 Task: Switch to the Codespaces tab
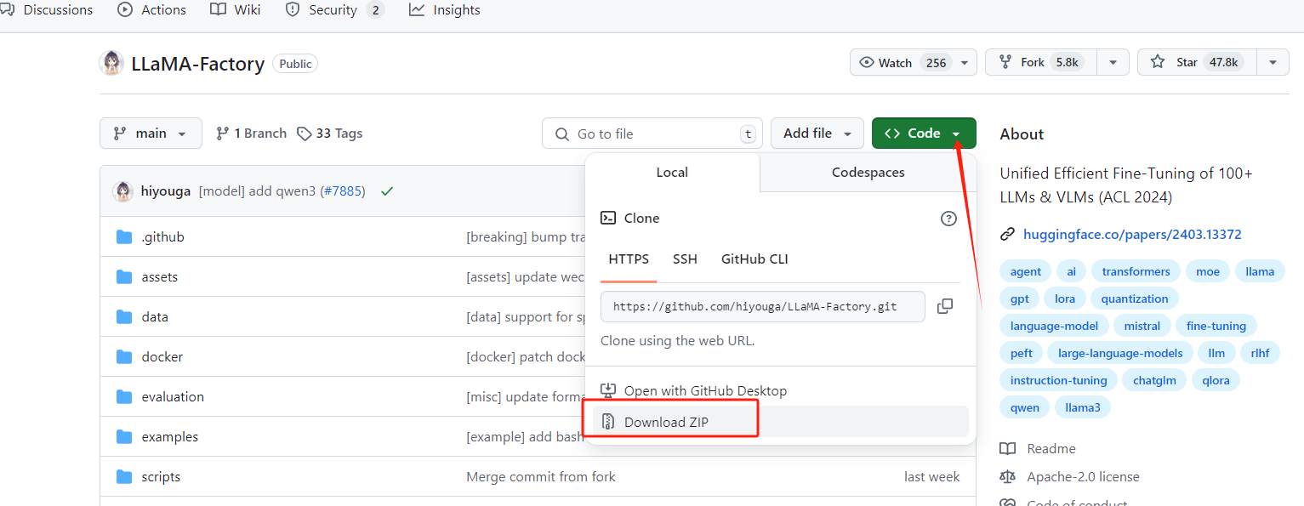coord(868,173)
